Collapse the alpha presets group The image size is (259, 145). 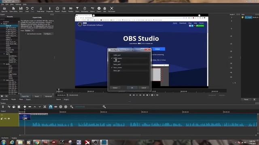point(4,54)
